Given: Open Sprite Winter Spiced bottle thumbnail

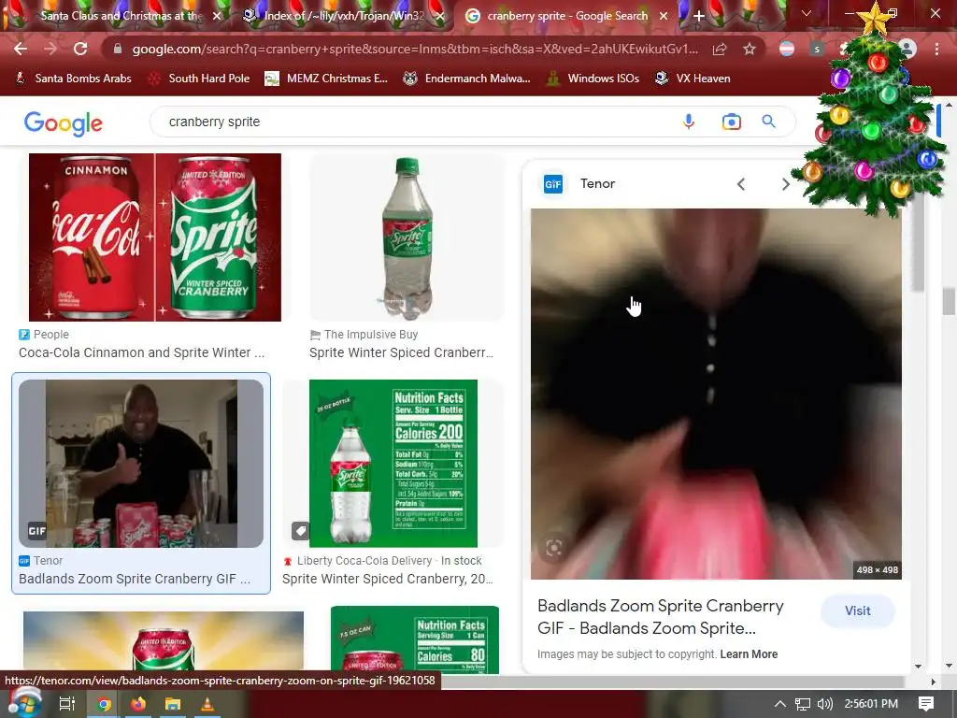Looking at the screenshot, I should click(x=407, y=237).
